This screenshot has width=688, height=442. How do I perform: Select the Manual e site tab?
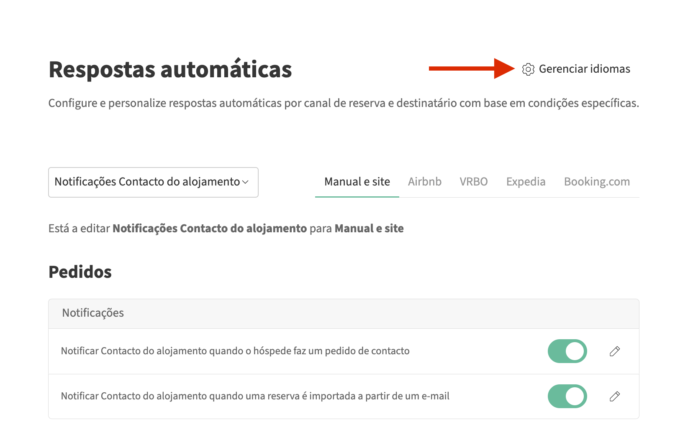357,182
